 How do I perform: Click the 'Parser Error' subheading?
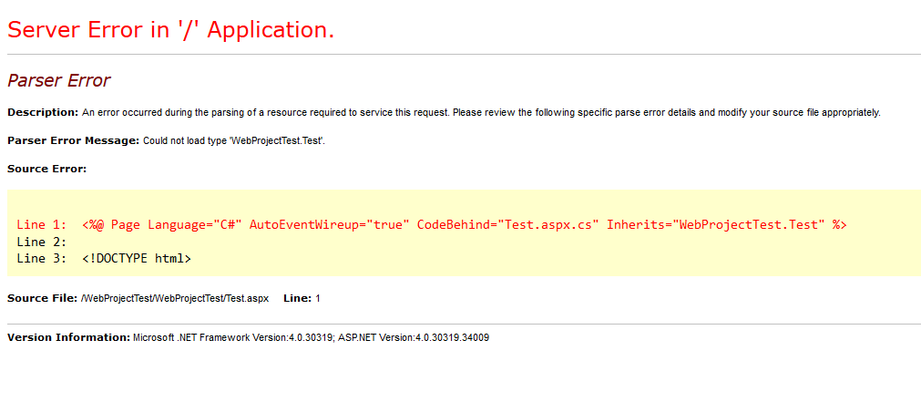58,80
